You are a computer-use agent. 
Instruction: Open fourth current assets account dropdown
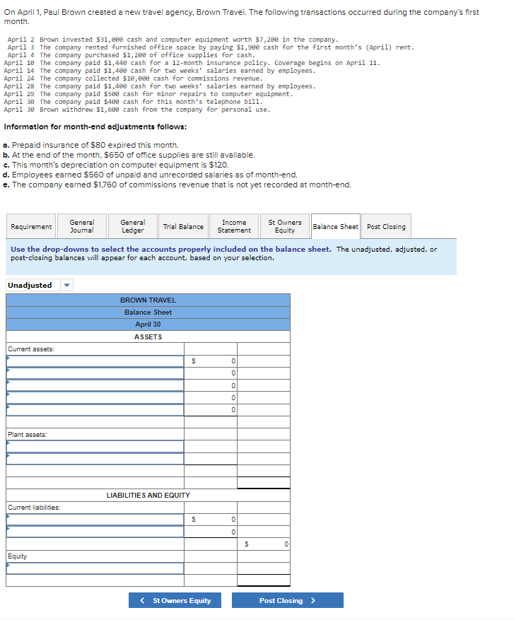(x=95, y=398)
